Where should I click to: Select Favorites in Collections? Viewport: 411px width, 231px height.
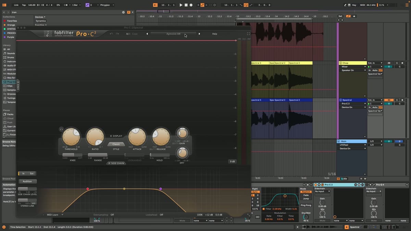pyautogui.click(x=12, y=21)
